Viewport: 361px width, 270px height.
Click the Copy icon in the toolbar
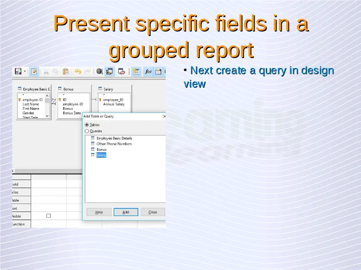(55, 72)
